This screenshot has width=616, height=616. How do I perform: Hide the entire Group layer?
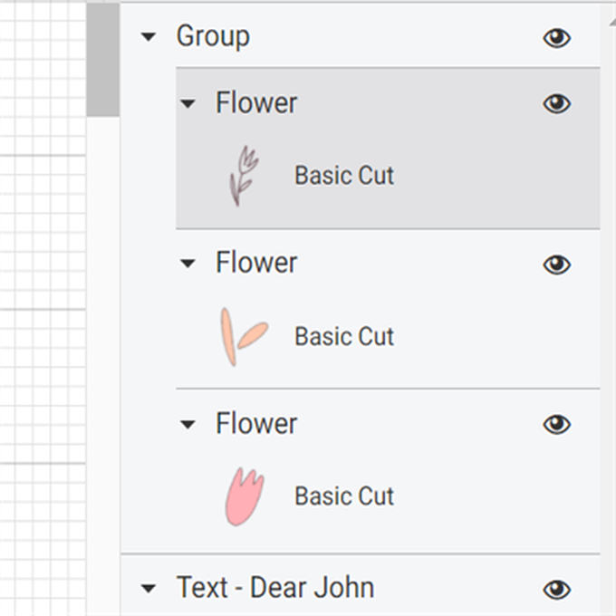pyautogui.click(x=556, y=37)
